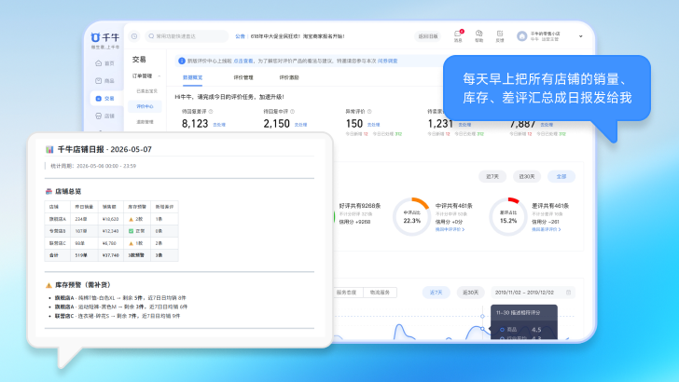Open the 问卷调查 link in notice bar
Image resolution: width=679 pixels, height=382 pixels.
(x=388, y=61)
